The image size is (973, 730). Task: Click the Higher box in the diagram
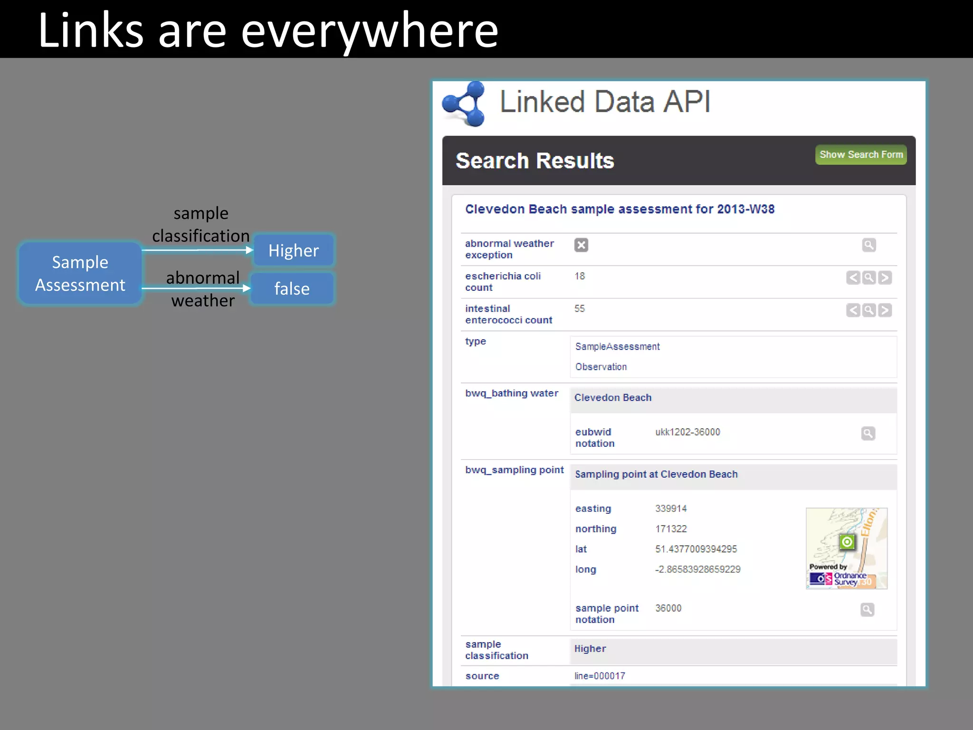[x=294, y=250]
